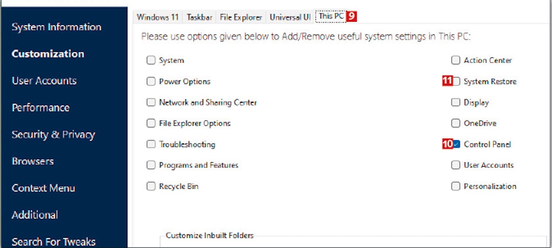Select Security & Privacy section

pos(53,135)
